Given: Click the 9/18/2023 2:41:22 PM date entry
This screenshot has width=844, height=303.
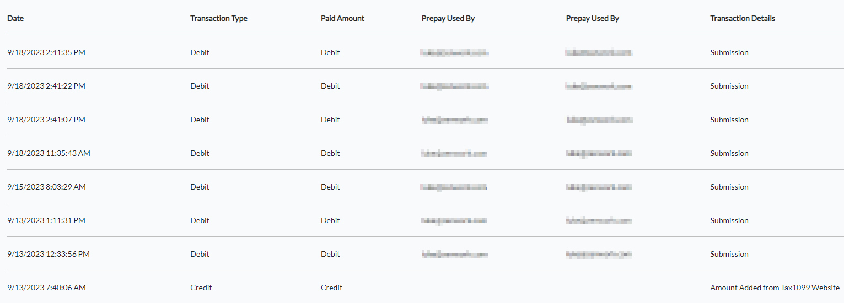Looking at the screenshot, I should pos(46,86).
